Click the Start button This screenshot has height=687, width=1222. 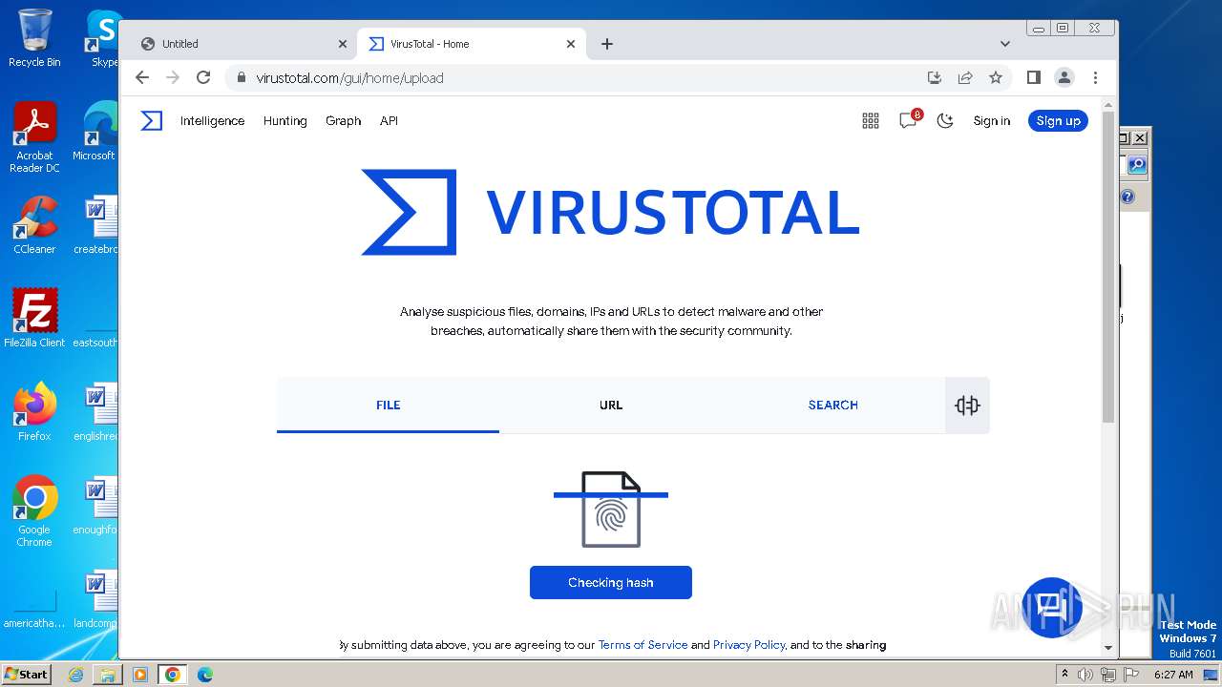coord(27,674)
